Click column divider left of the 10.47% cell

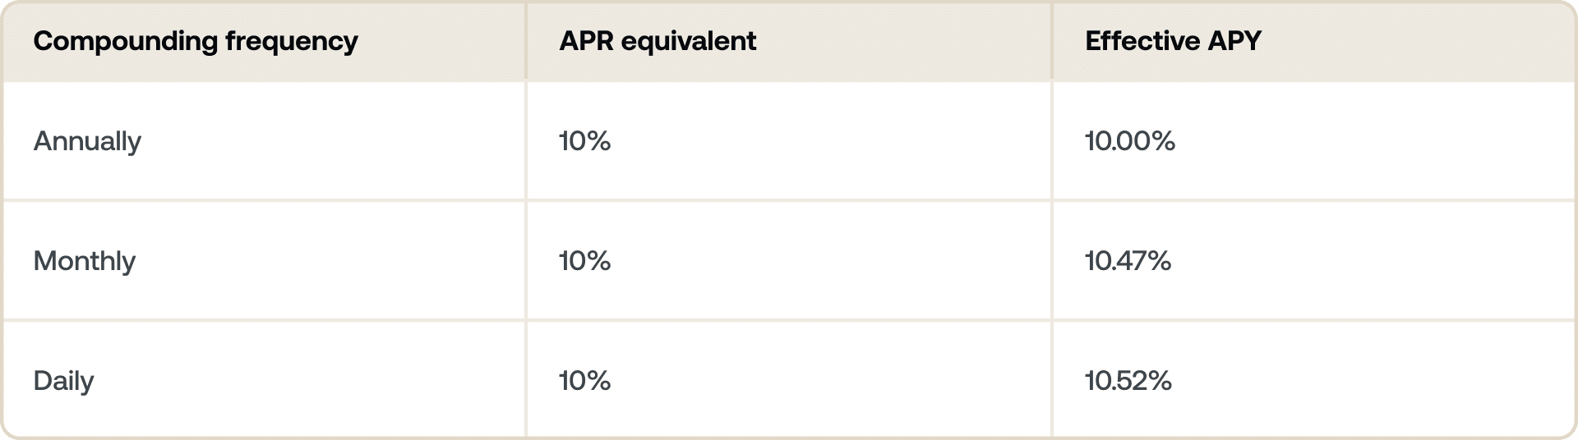(x=1052, y=261)
